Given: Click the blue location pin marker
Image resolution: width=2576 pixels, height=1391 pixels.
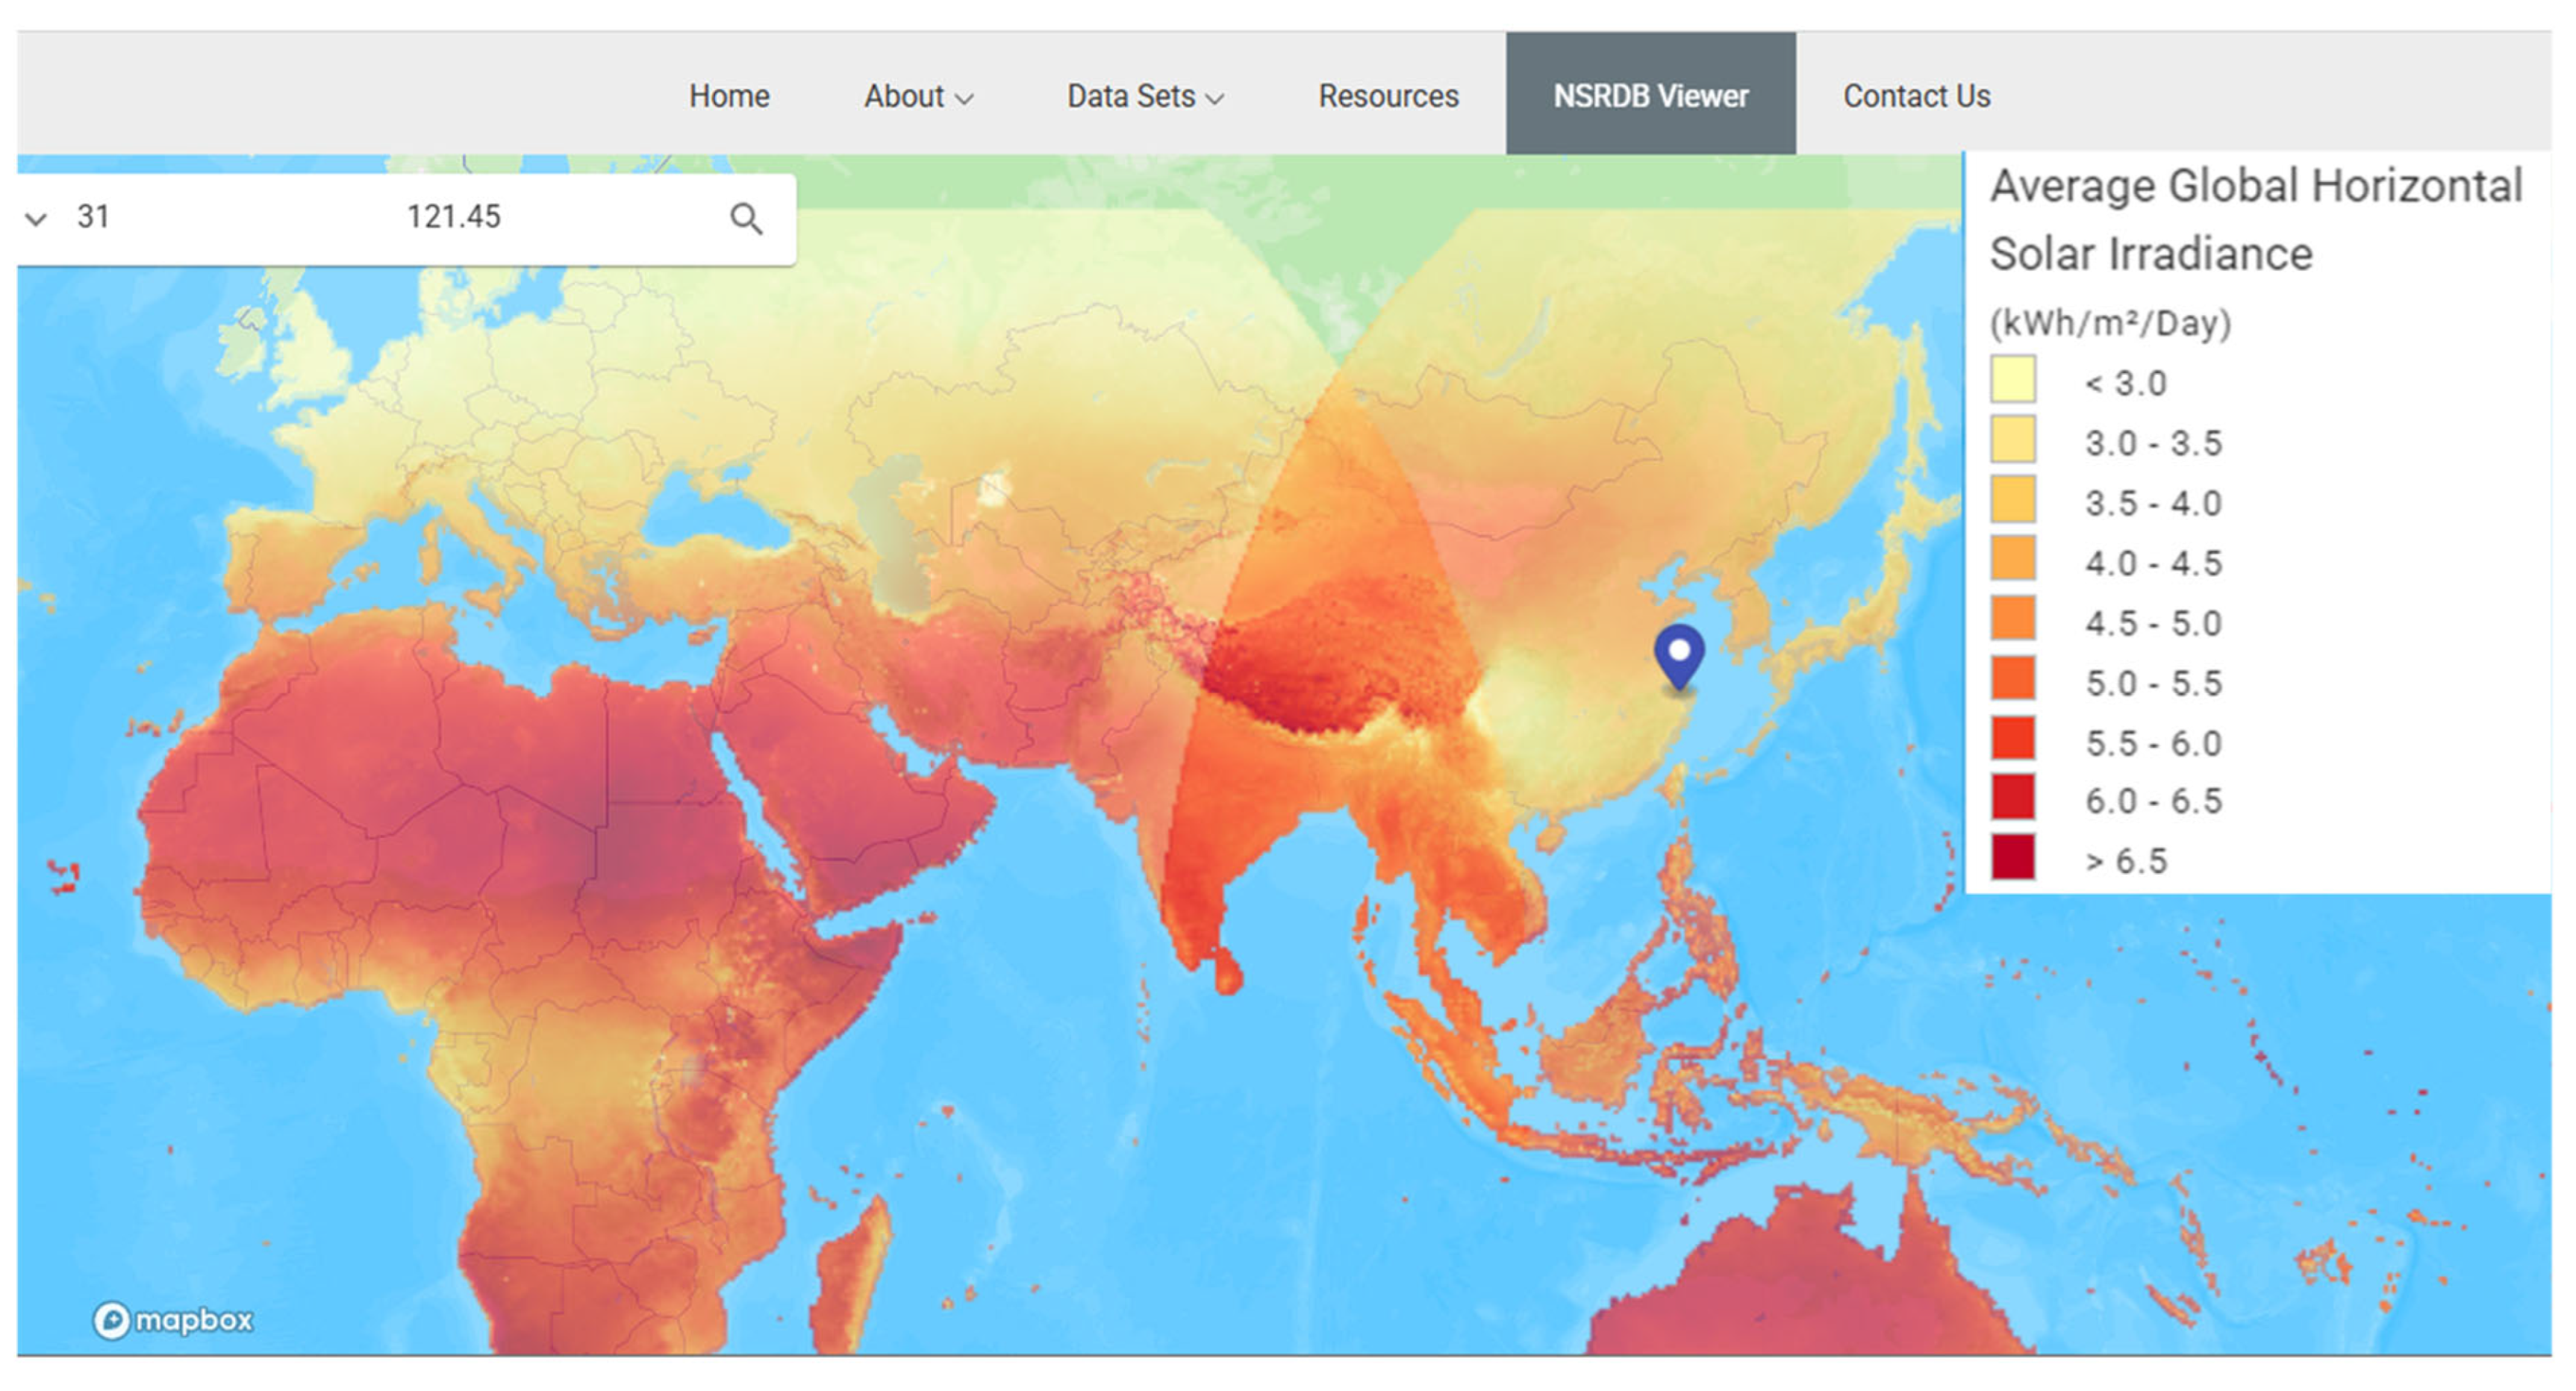Looking at the screenshot, I should click(x=1679, y=655).
